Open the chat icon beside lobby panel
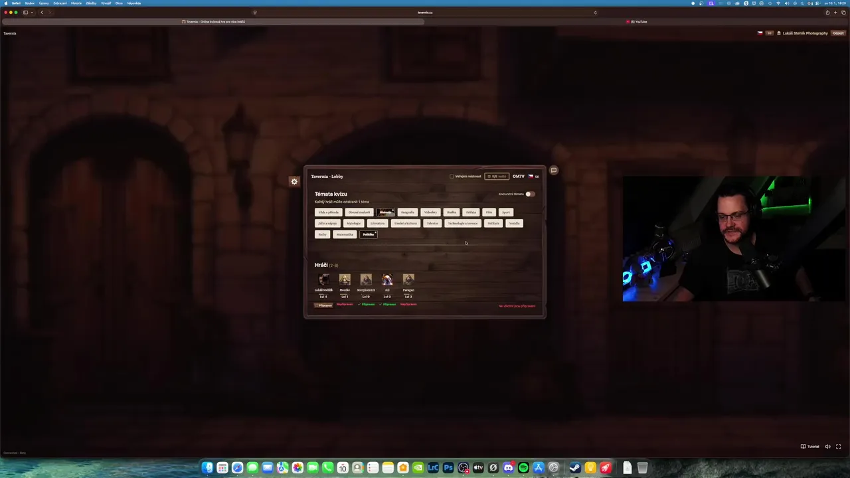This screenshot has height=478, width=850. tap(553, 170)
